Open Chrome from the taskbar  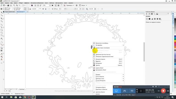click(x=25, y=97)
